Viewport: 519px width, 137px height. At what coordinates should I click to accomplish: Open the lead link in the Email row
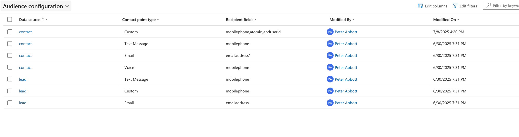click(x=23, y=103)
